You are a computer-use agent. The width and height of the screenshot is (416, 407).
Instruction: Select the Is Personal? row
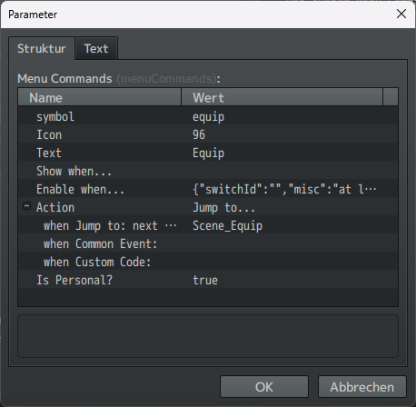(208, 280)
